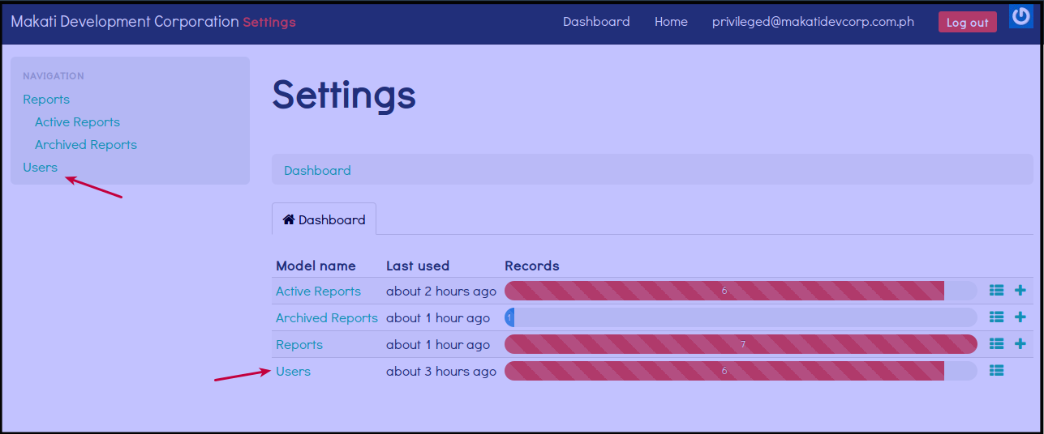Open Archived Reports model link in table
The image size is (1044, 434).
point(327,318)
